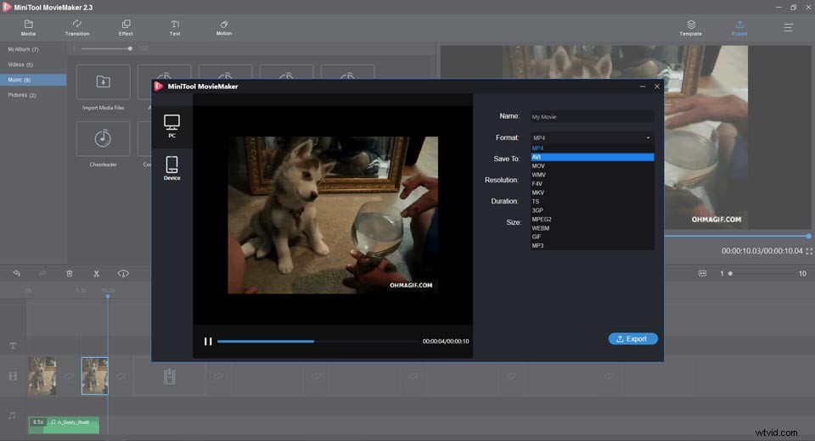This screenshot has height=441, width=815.
Task: Select MP3 in the format list
Action: coord(592,245)
